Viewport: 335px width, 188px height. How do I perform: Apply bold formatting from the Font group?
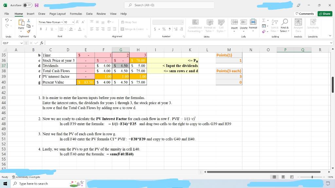pyautogui.click(x=41, y=29)
